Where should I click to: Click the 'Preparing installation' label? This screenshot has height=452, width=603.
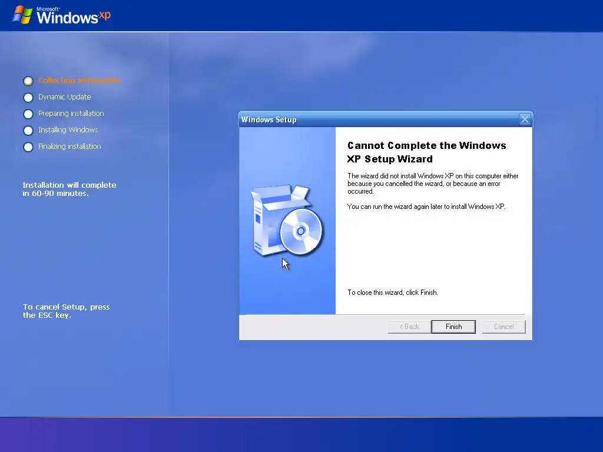(71, 114)
